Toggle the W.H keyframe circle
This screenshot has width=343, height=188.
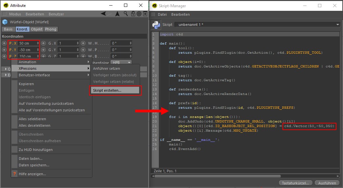pyautogui.click(x=83, y=43)
